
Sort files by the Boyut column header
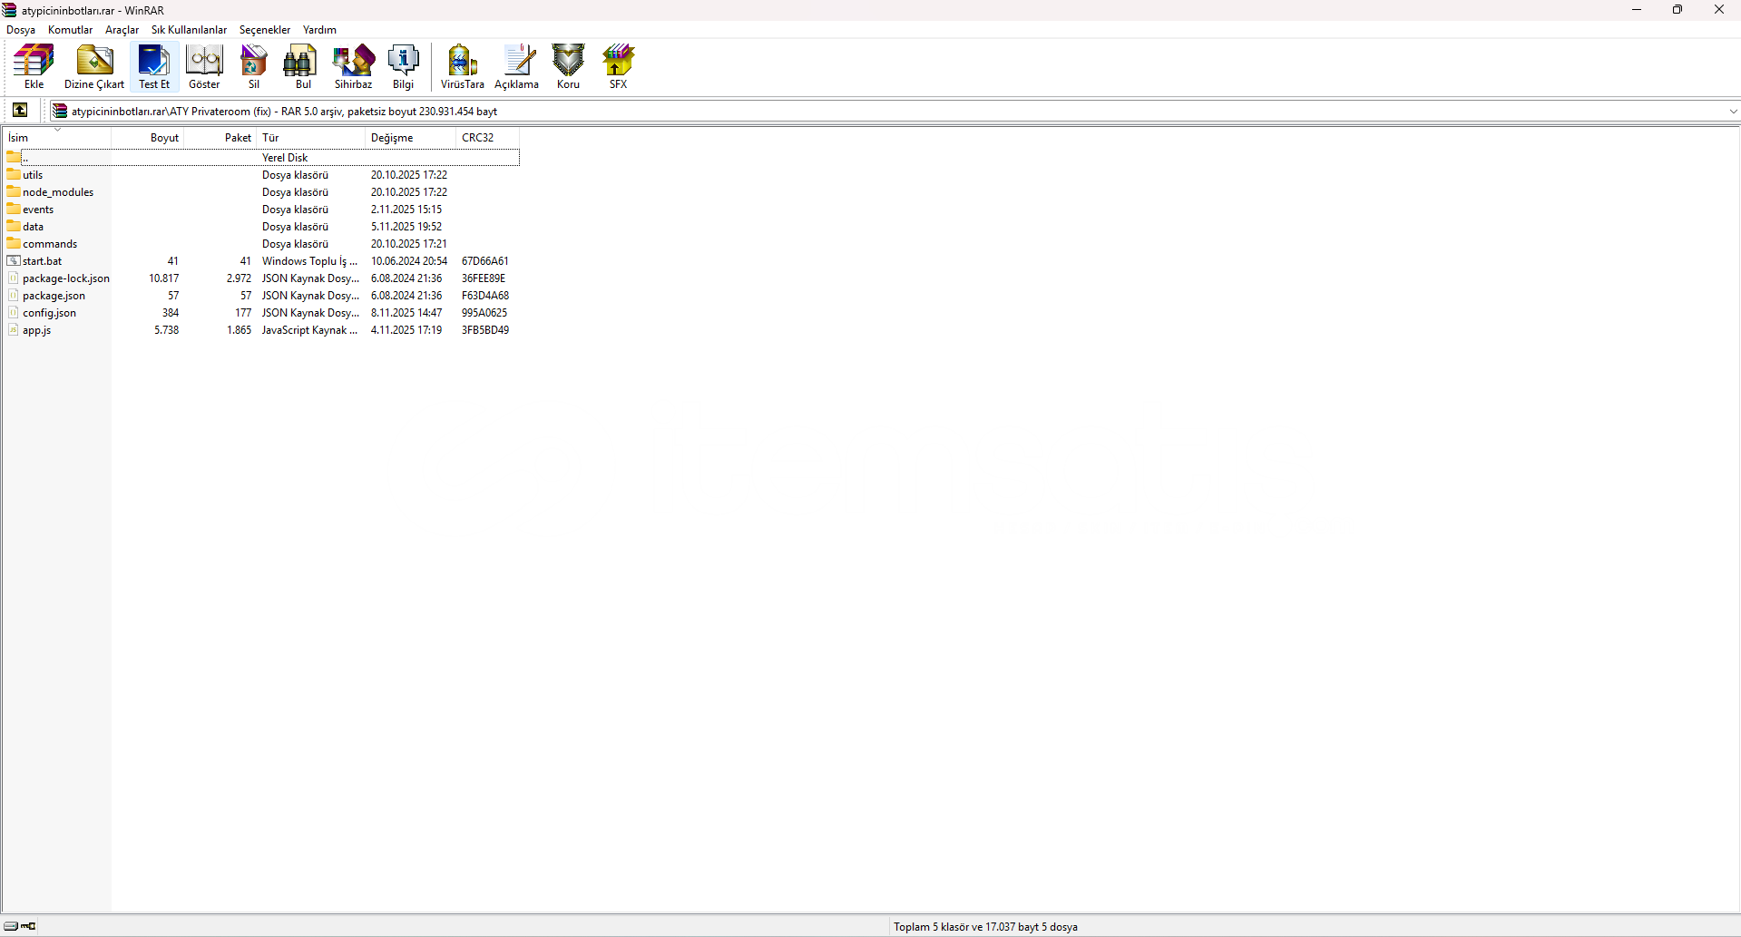[164, 138]
